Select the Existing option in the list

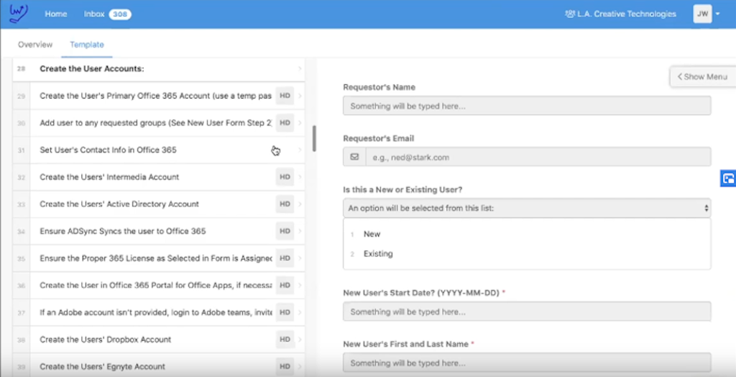coord(378,254)
